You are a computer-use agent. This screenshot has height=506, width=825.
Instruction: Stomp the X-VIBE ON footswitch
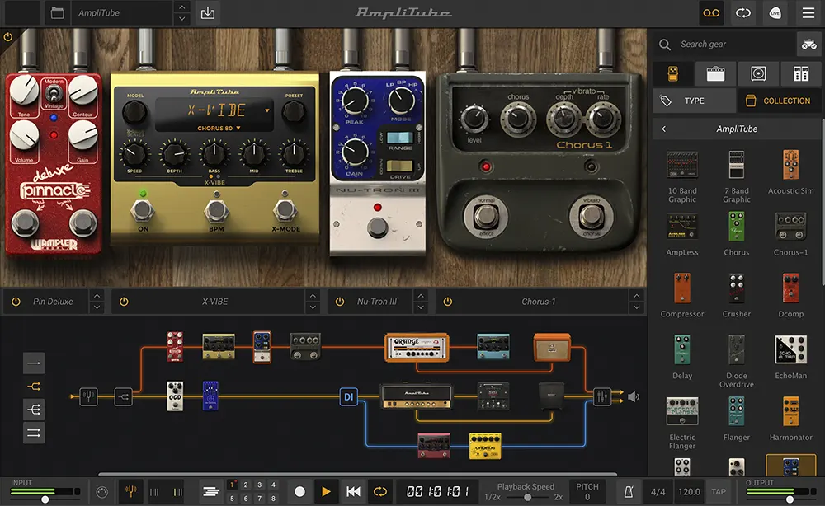(x=143, y=210)
